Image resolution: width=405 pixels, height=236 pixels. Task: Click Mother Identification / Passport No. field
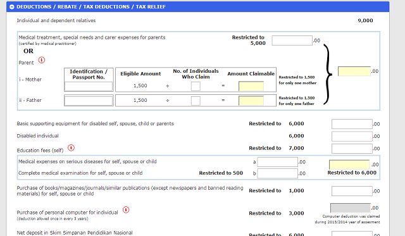[89, 87]
